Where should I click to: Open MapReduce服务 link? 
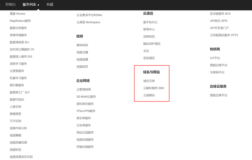[20, 21]
